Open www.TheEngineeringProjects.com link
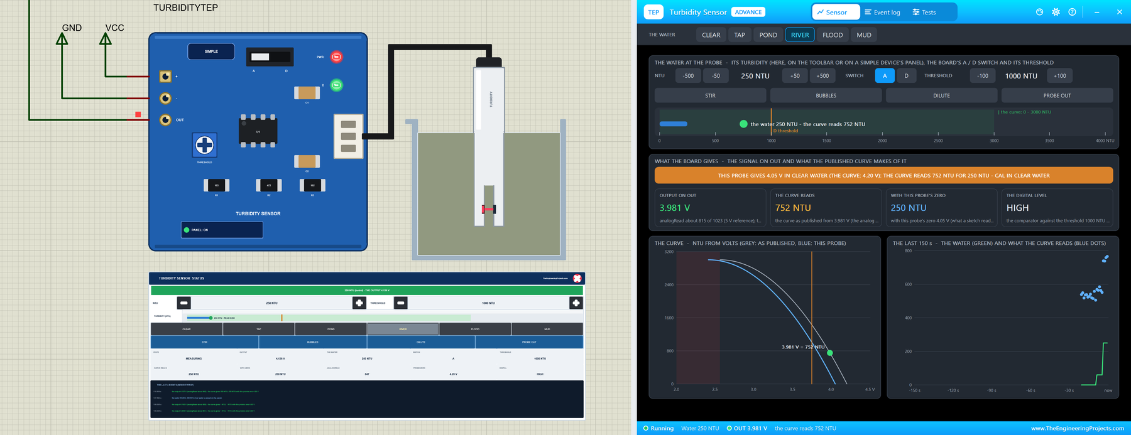The image size is (1131, 435). point(1077,428)
